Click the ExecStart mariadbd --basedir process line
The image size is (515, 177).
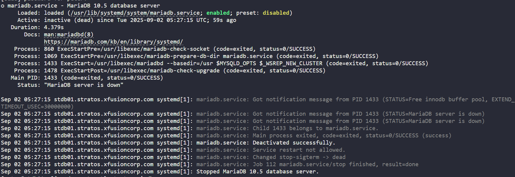(236, 63)
